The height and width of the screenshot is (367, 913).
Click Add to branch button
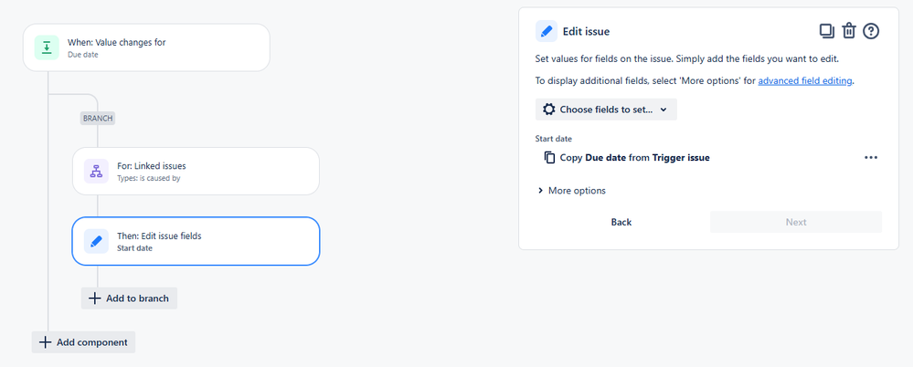(x=129, y=299)
